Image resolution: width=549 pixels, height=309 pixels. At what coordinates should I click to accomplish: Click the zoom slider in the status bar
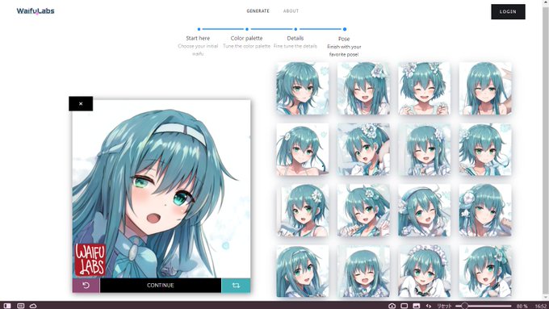(x=483, y=307)
